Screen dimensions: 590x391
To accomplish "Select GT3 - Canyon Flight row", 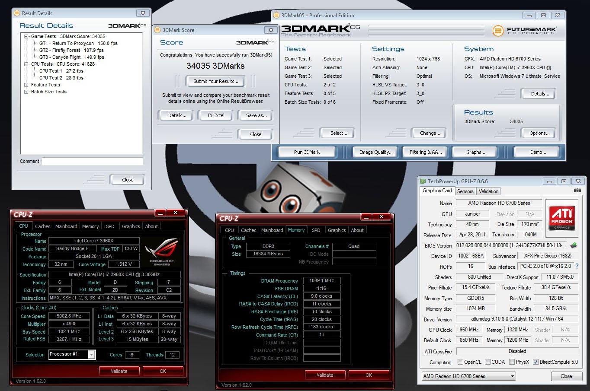I will (71, 57).
